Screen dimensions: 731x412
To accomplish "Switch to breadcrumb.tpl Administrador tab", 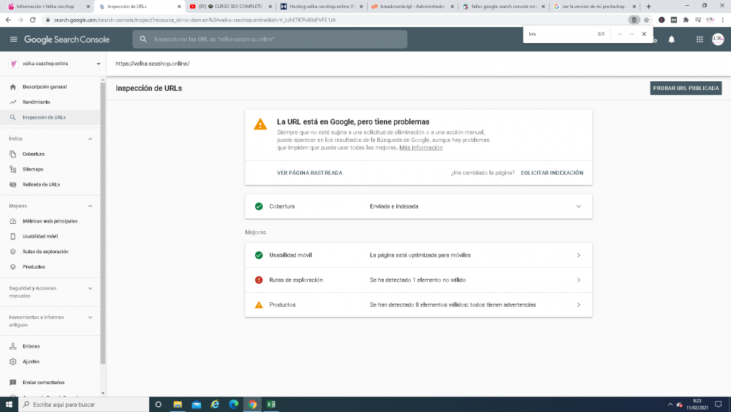I will click(x=413, y=7).
